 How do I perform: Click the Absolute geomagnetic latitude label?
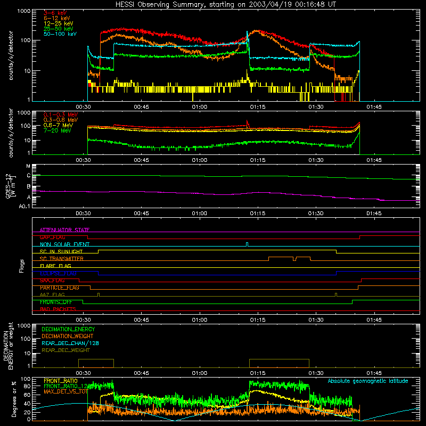[368, 381]
